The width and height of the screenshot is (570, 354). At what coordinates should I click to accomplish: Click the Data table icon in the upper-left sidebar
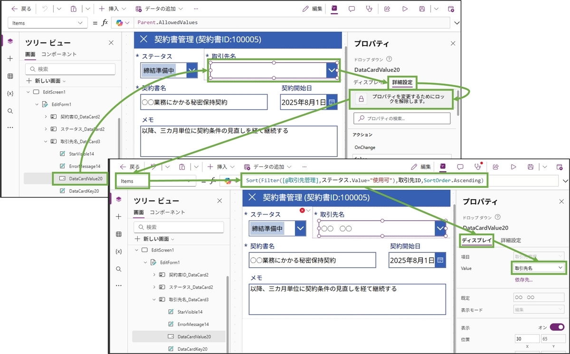[10, 76]
